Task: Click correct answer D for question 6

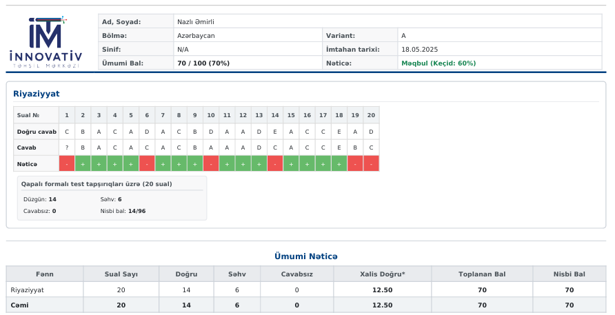Action: (x=147, y=132)
